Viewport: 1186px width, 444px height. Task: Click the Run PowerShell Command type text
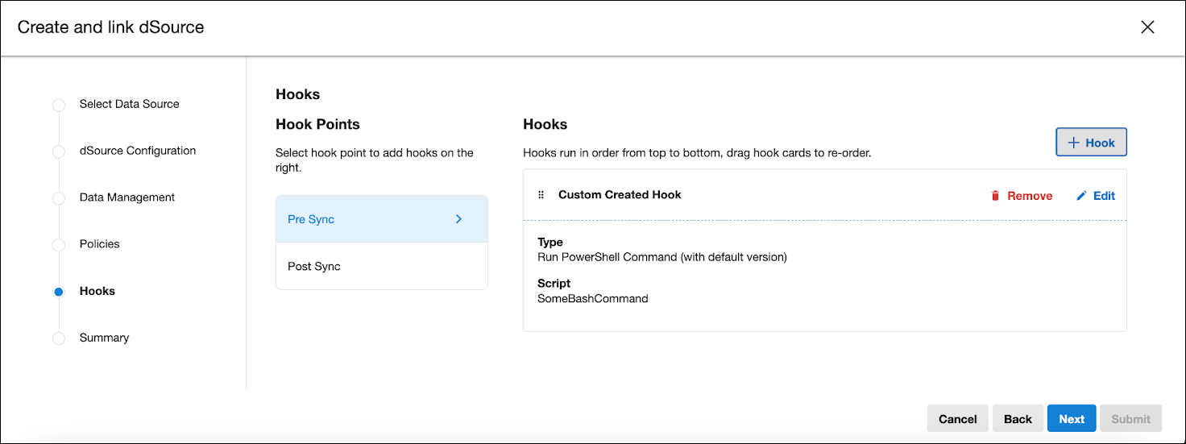coord(661,257)
